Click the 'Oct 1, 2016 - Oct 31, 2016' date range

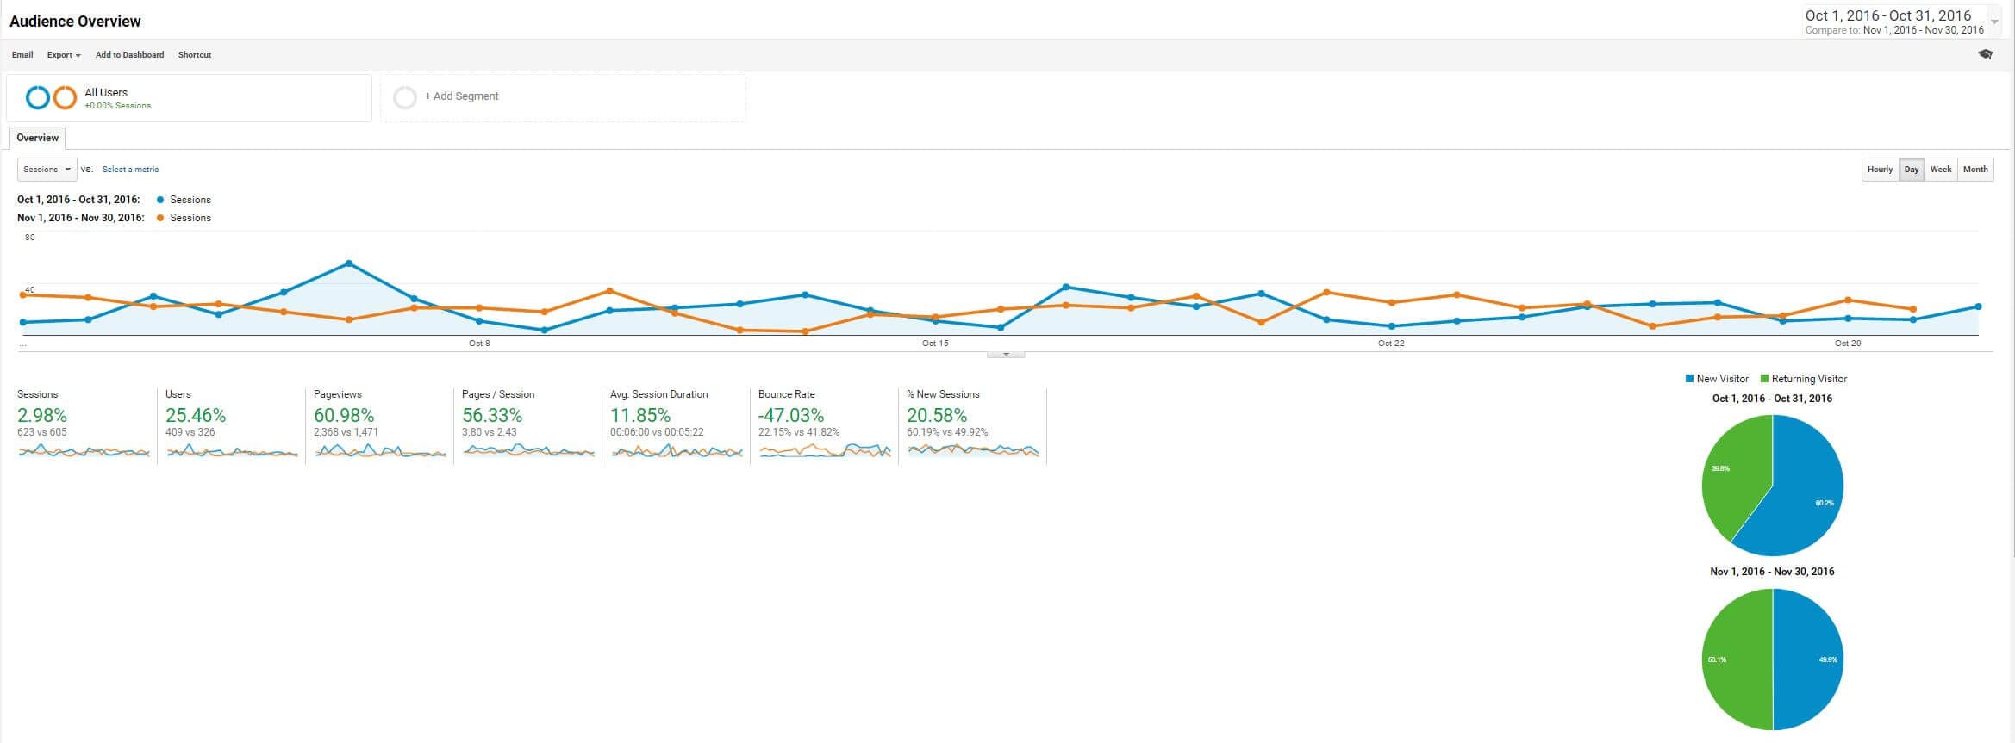click(1888, 15)
